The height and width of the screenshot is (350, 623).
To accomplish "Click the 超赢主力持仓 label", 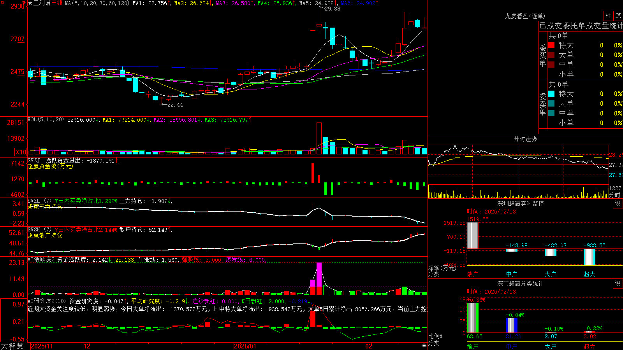I will (45, 206).
